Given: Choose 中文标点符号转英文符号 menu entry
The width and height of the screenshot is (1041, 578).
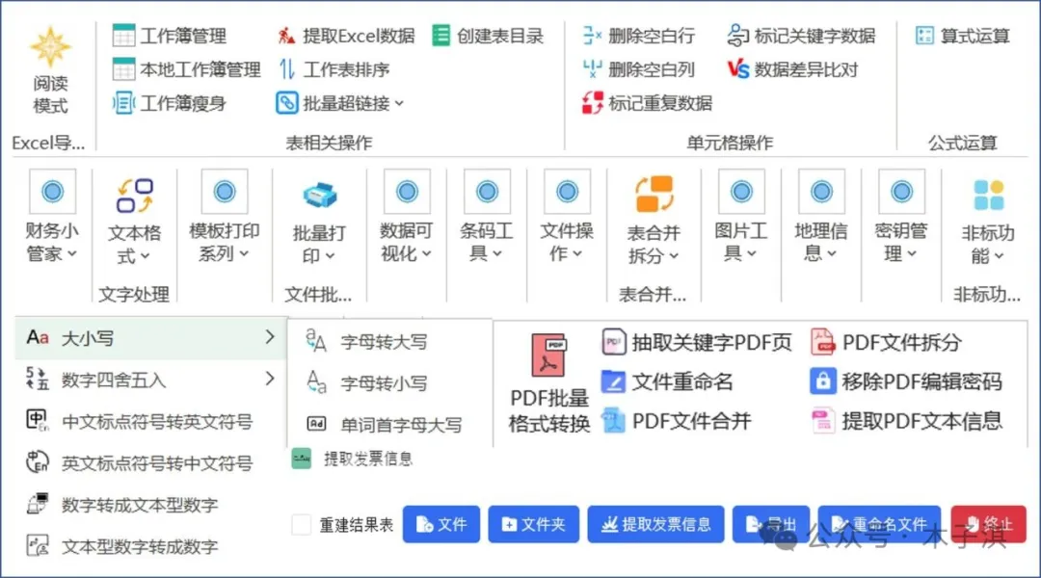Looking at the screenshot, I should [x=156, y=421].
